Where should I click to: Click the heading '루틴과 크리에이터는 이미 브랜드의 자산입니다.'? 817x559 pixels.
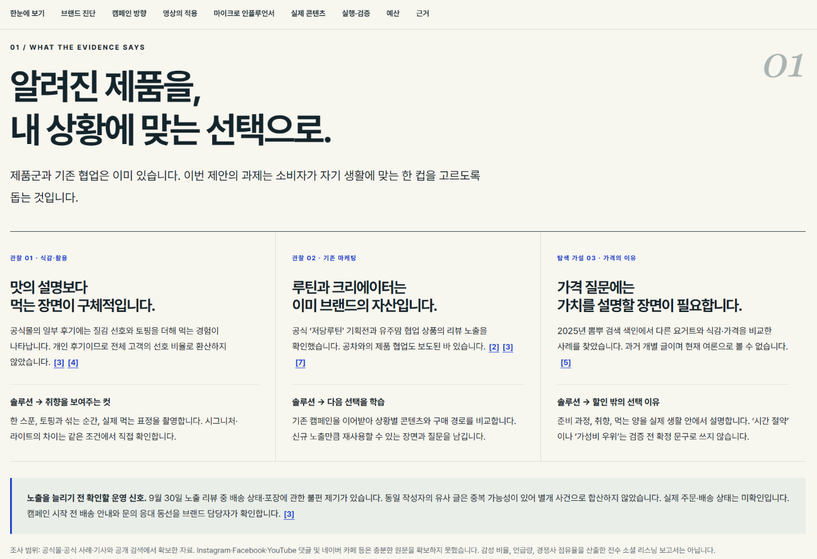click(x=364, y=297)
